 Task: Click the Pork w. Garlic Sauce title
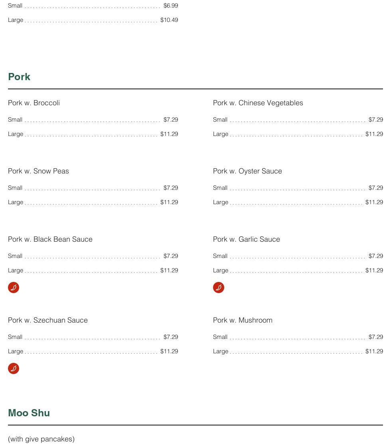tap(247, 239)
